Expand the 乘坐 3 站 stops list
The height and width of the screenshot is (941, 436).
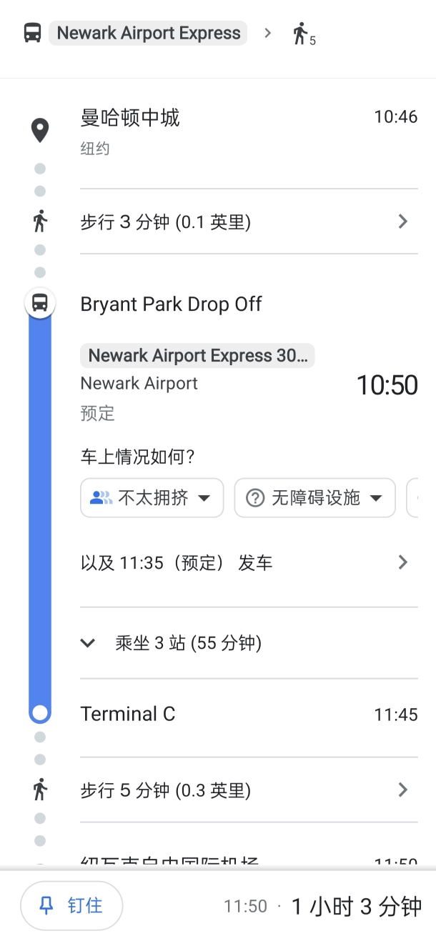tap(88, 643)
